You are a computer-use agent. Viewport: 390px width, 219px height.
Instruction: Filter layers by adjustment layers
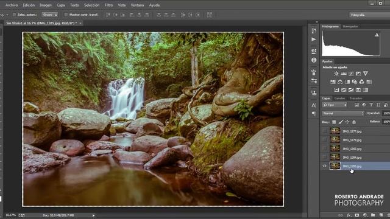(x=364, y=105)
